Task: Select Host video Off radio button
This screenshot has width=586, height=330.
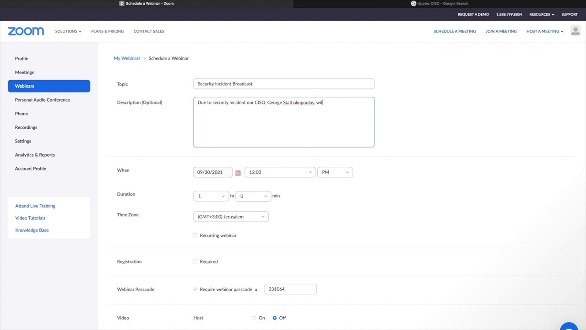Action: coord(275,318)
